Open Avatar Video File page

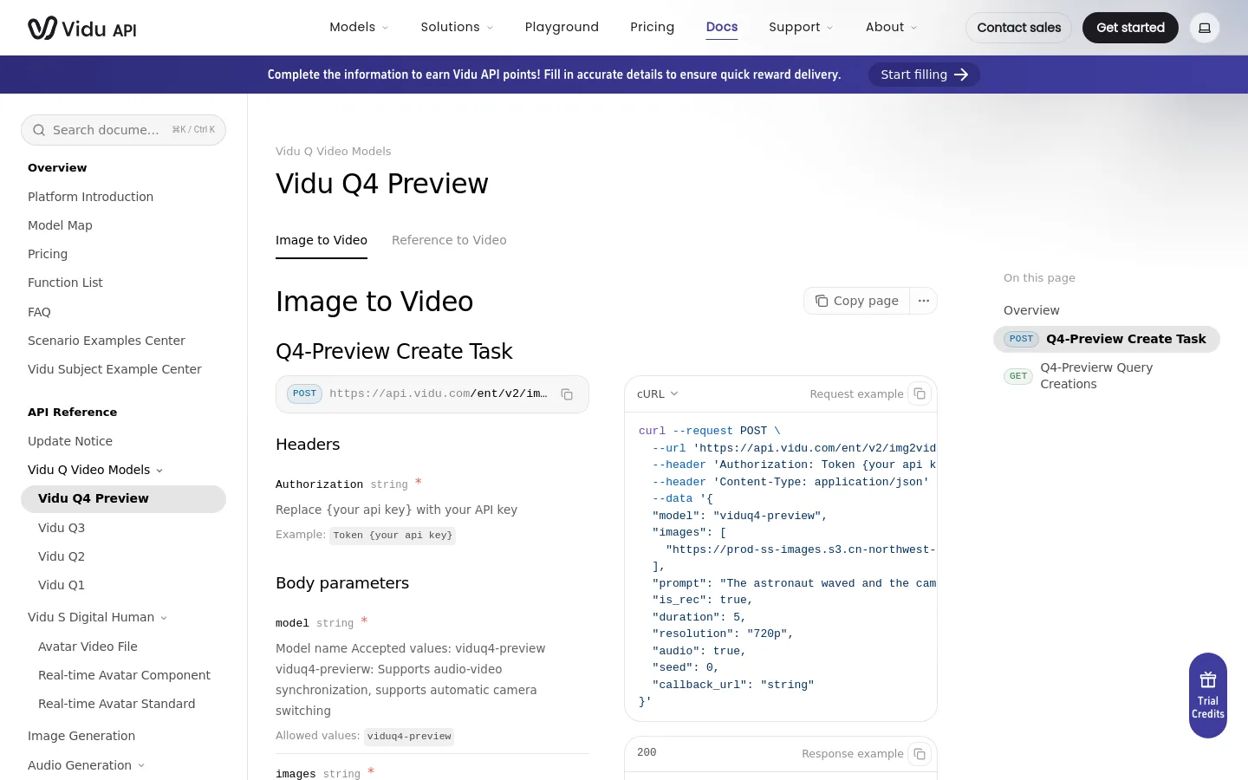pos(88,647)
